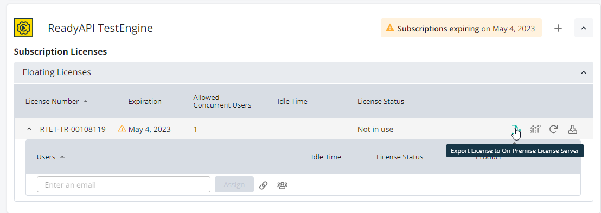Click the expiration warning triangle beside May 4, 2023
The height and width of the screenshot is (213, 601).
[x=122, y=129]
